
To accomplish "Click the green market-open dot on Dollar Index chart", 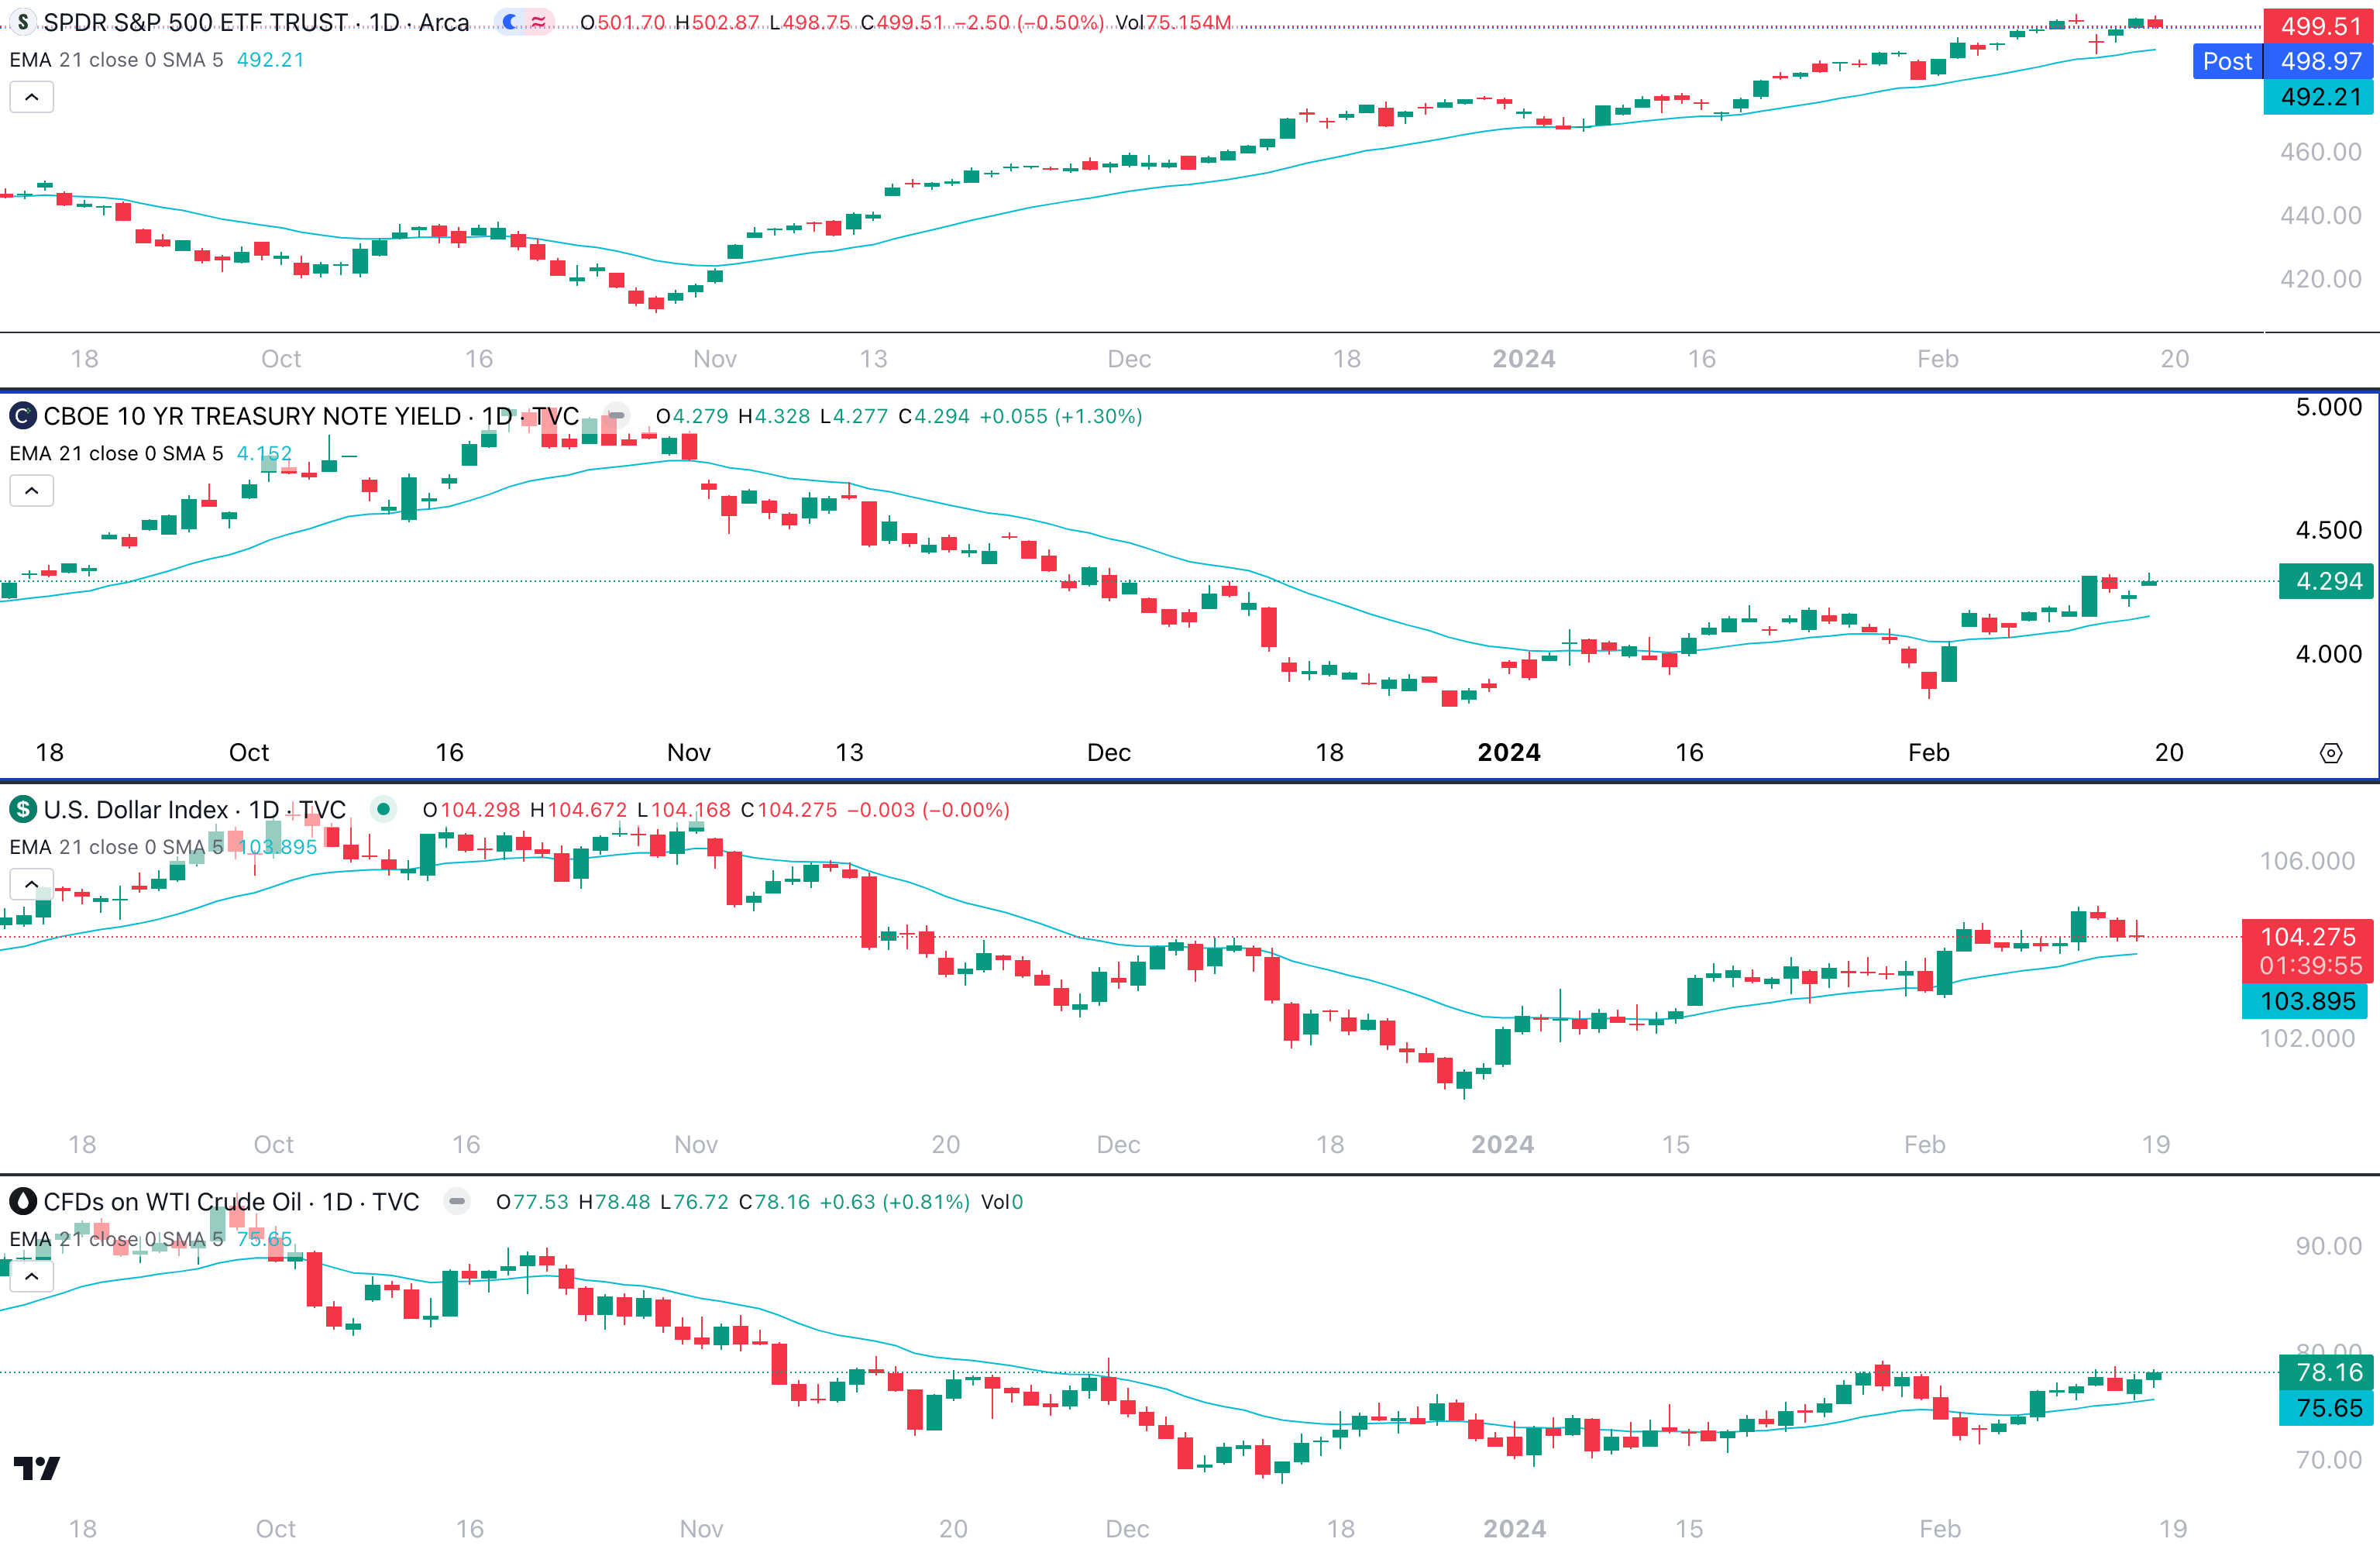I will pos(383,809).
